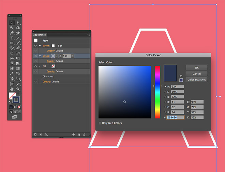Viewport: 225px width, 172px height.
Task: Select the G green radio button
Action: pyautogui.click(x=165, y=107)
